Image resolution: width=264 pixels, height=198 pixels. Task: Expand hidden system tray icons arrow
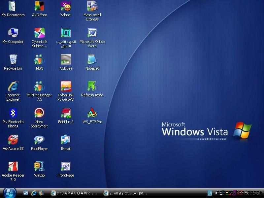pyautogui.click(x=216, y=193)
